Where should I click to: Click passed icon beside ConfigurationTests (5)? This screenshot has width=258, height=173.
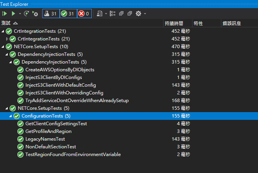point(17,116)
